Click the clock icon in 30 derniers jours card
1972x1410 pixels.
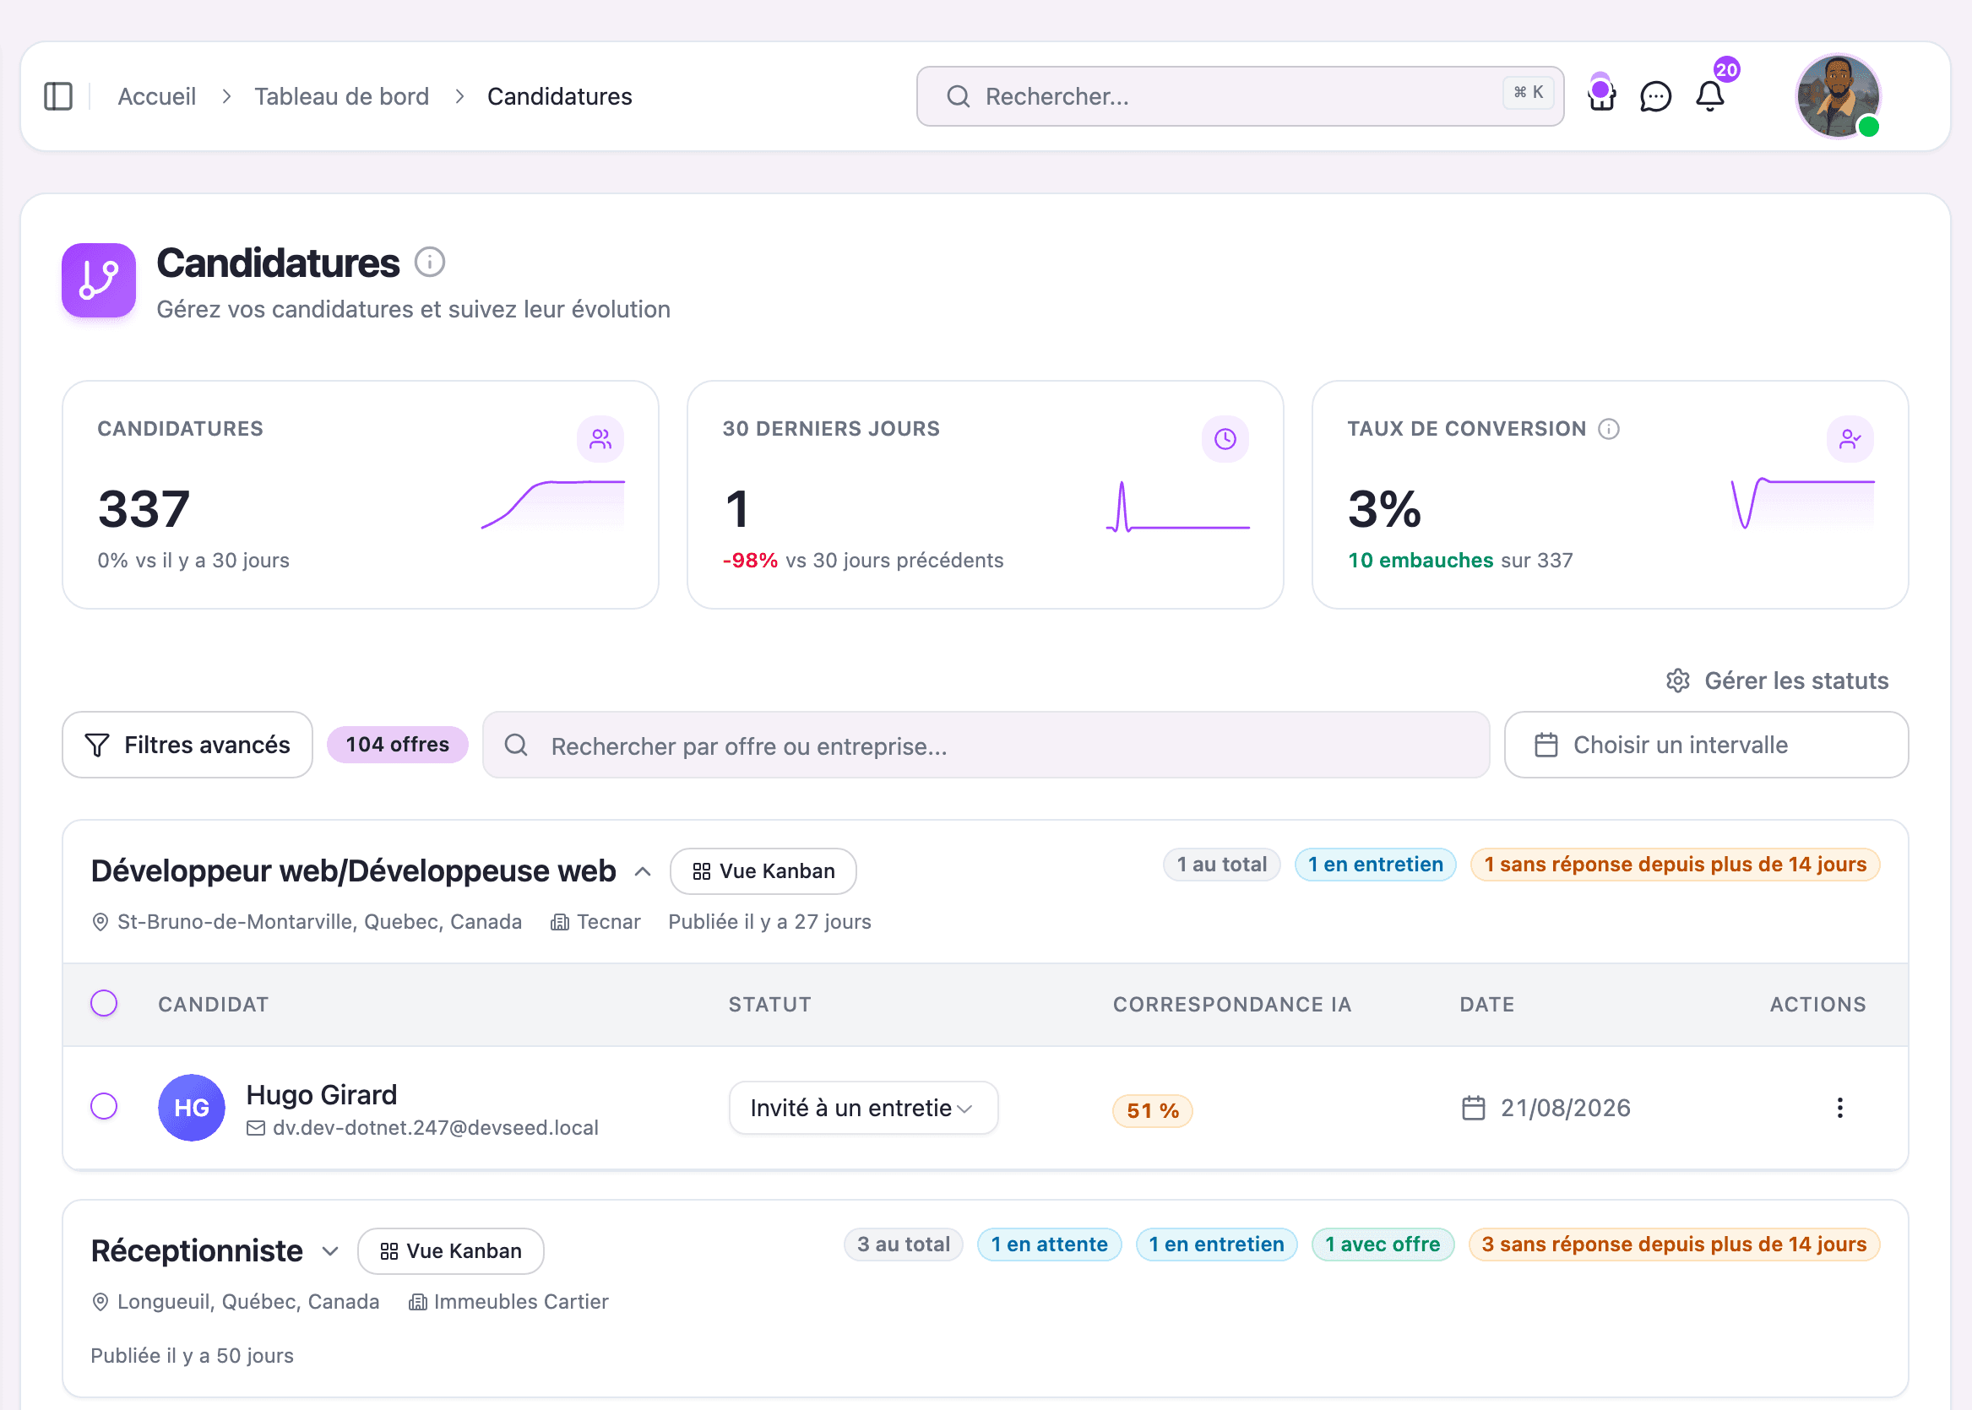(1225, 439)
